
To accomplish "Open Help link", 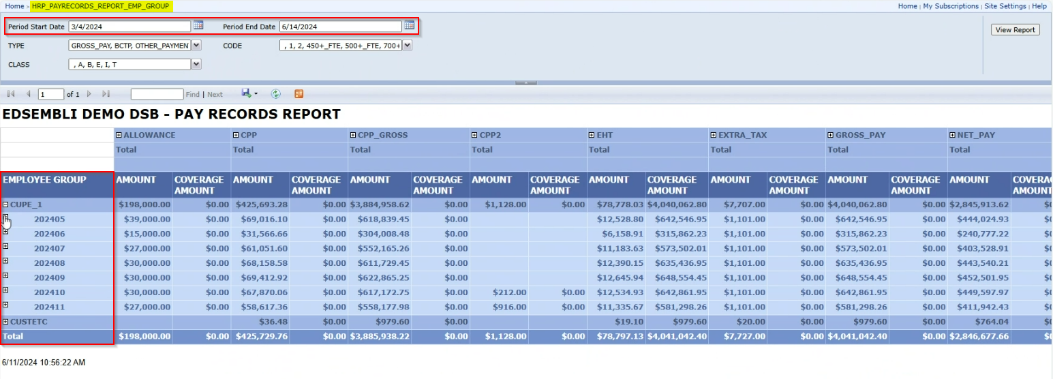I will tap(1039, 5).
